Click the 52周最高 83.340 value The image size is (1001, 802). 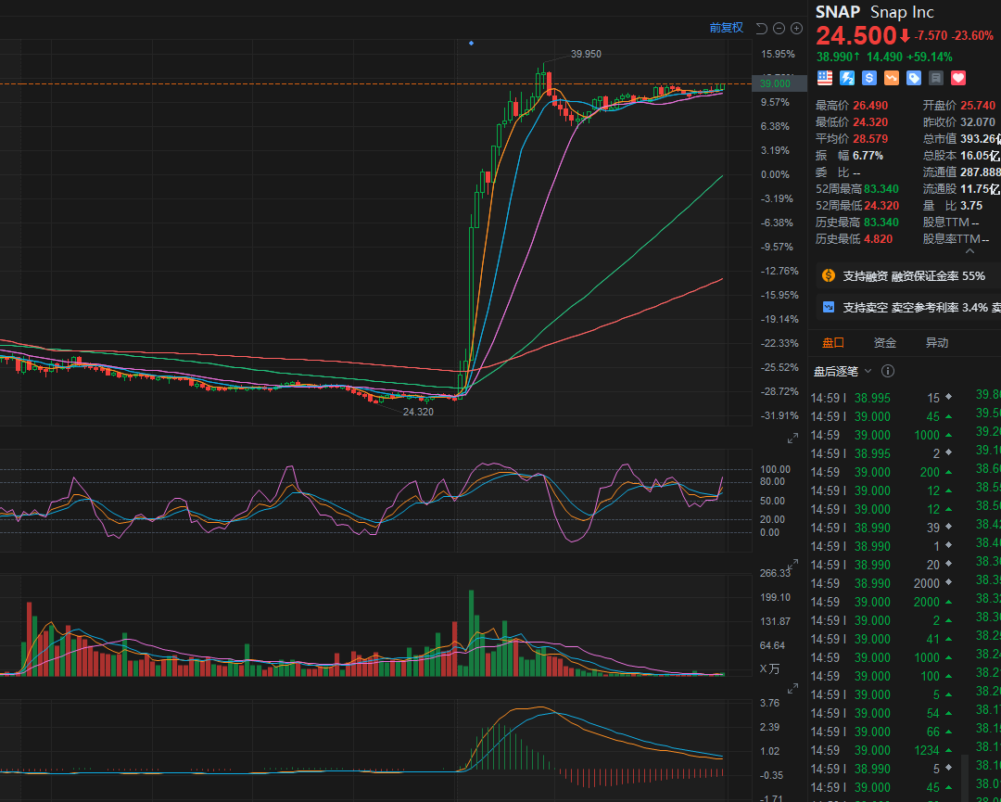[881, 188]
